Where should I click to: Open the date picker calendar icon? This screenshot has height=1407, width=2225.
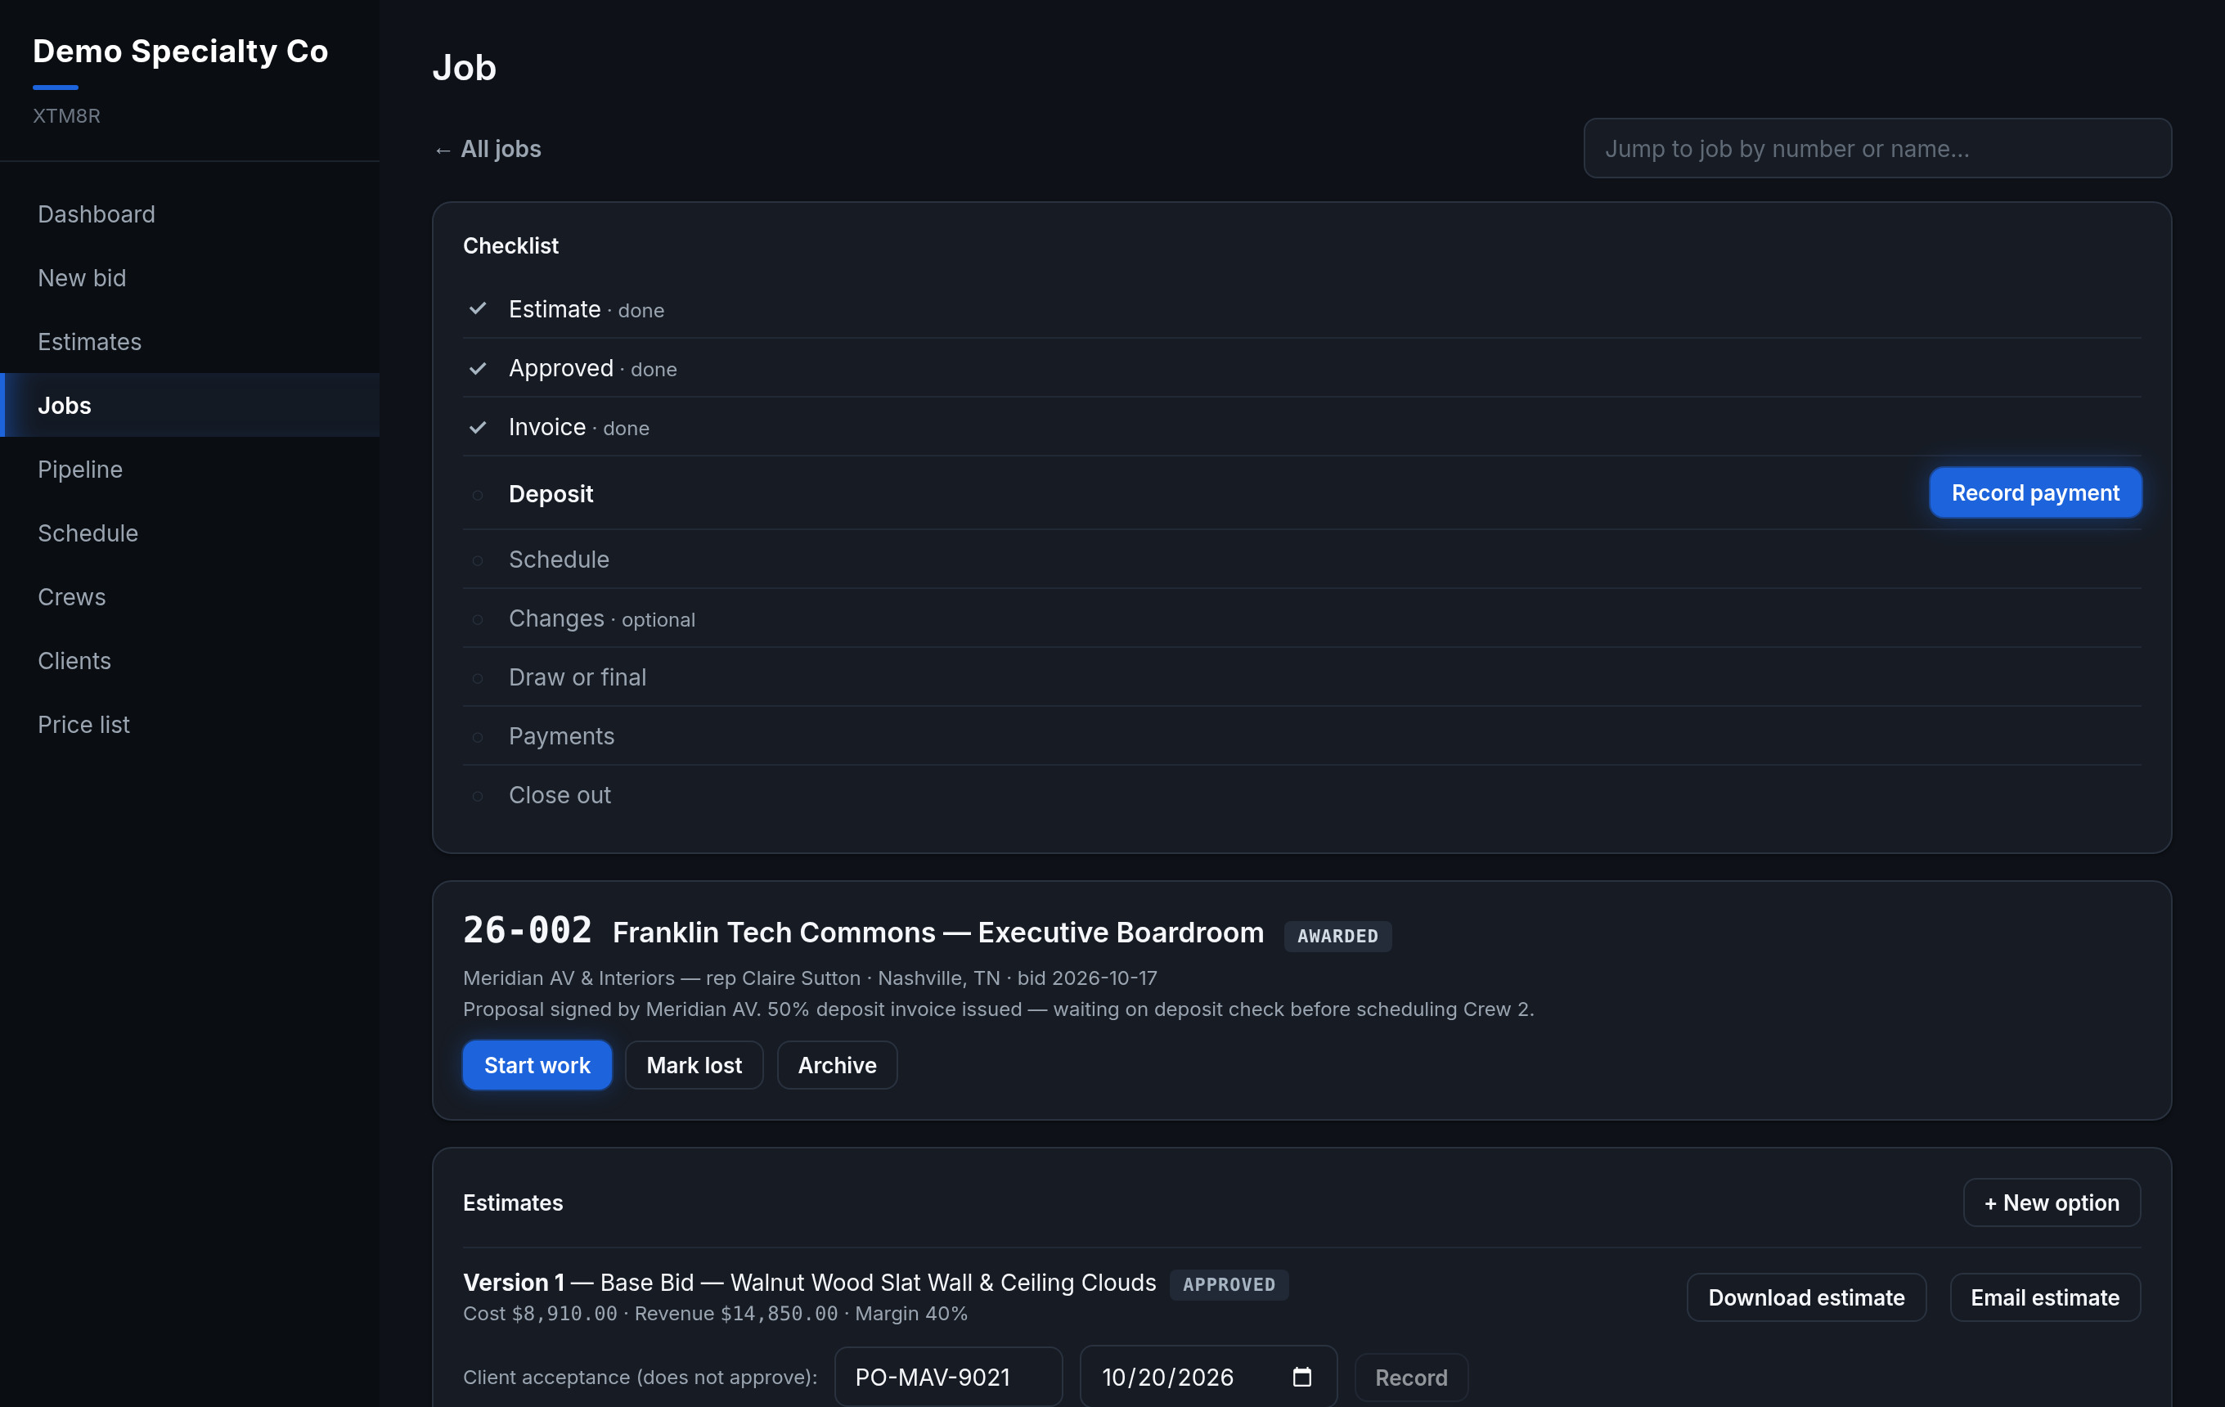click(1302, 1377)
